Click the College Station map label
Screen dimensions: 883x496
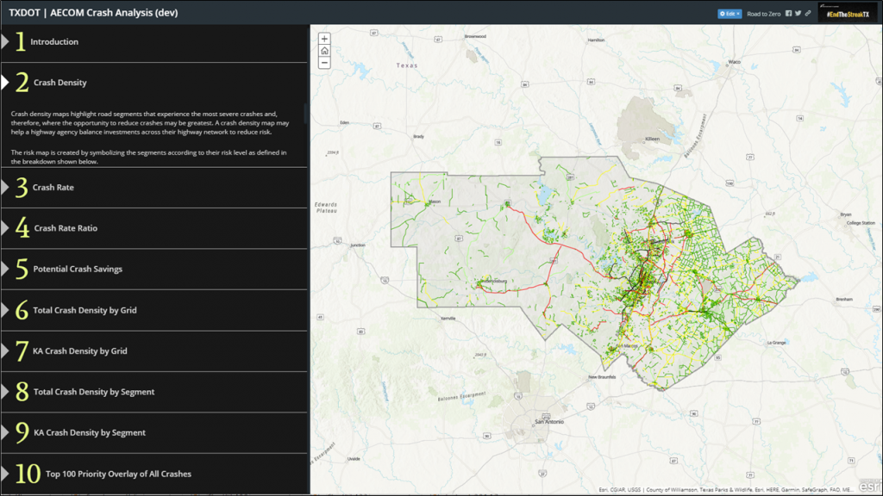click(861, 223)
